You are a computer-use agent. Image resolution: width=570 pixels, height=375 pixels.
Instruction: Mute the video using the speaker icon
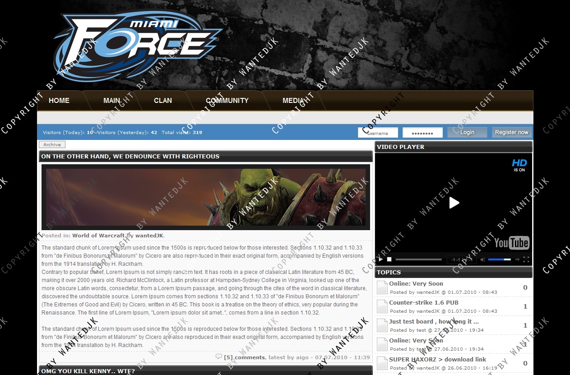point(482,259)
